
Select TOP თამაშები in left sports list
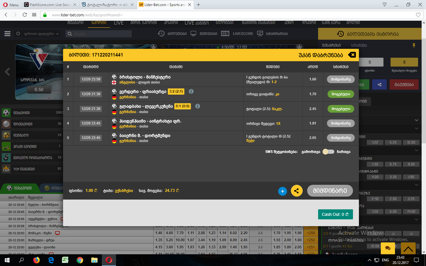(x=32, y=169)
